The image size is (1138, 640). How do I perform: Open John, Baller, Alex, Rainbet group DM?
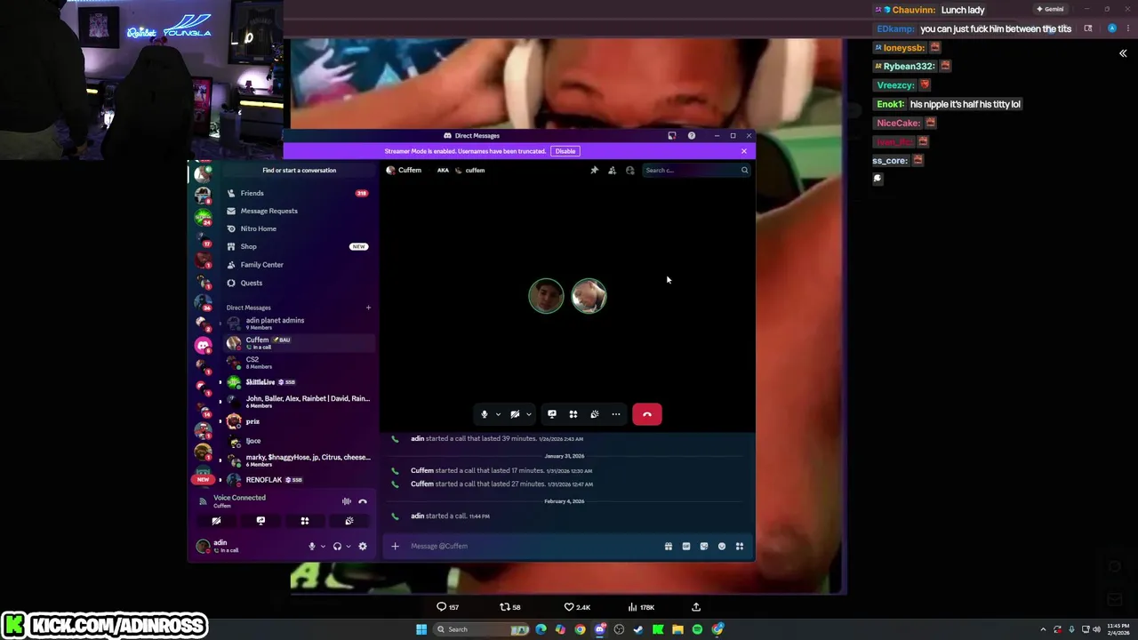[x=298, y=402]
